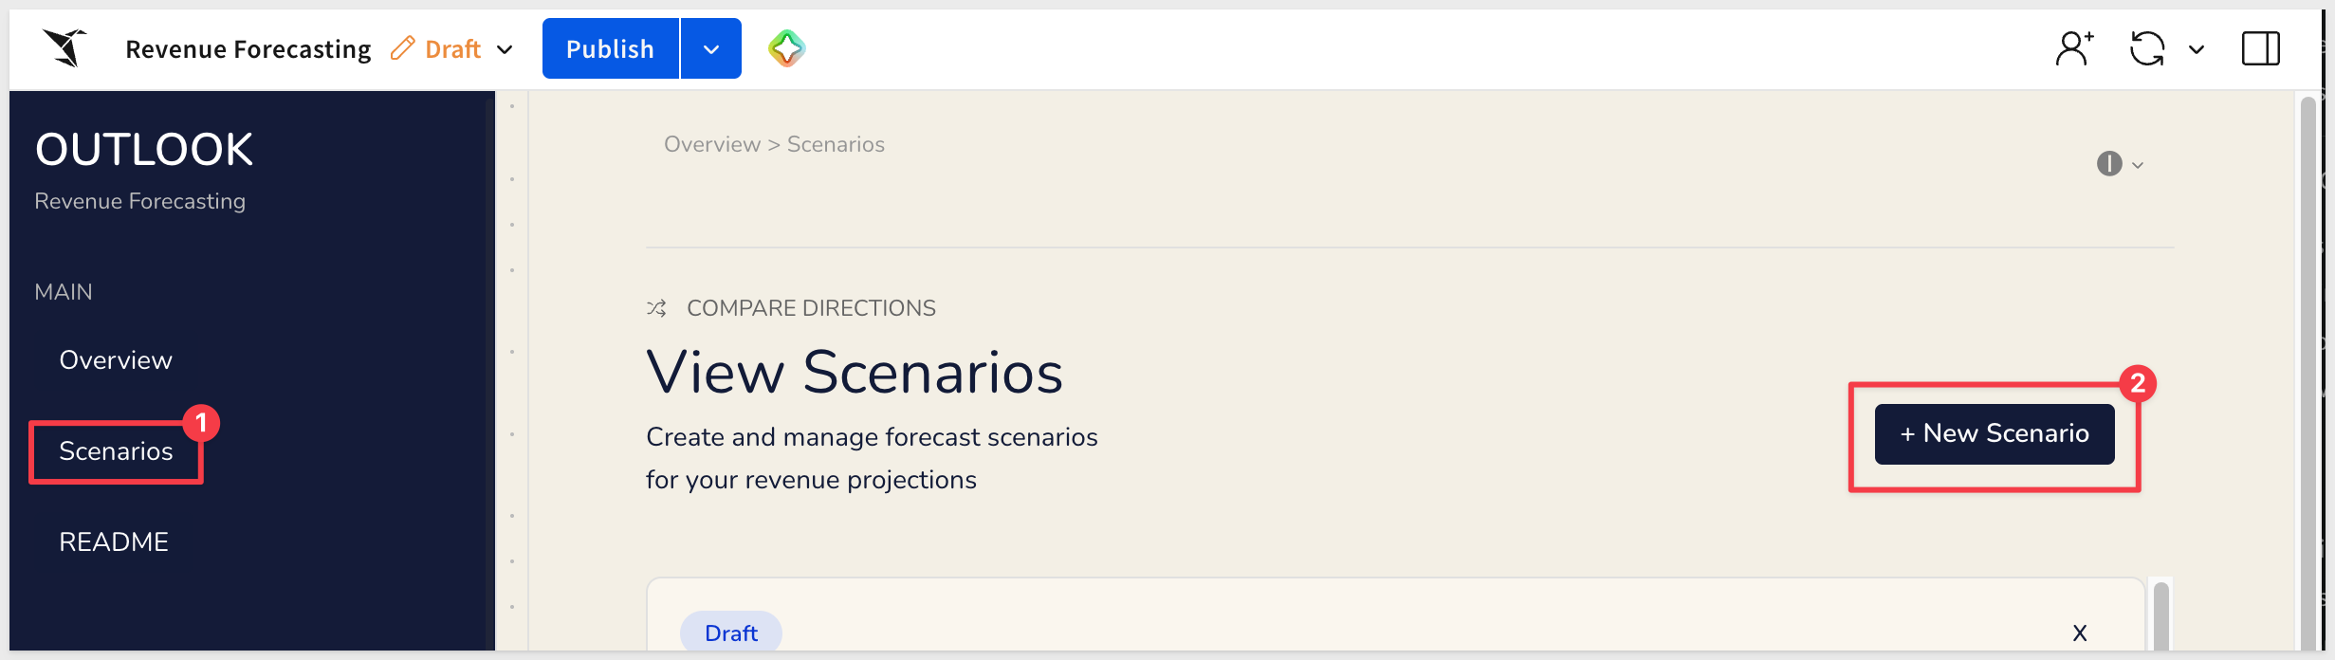Viewport: 2335px width, 660px height.
Task: Open the Publish options dropdown arrow
Action: [x=711, y=48]
